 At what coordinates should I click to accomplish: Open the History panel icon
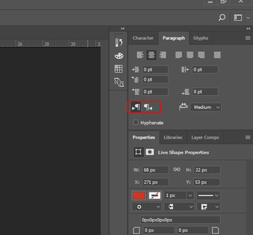[119, 42]
